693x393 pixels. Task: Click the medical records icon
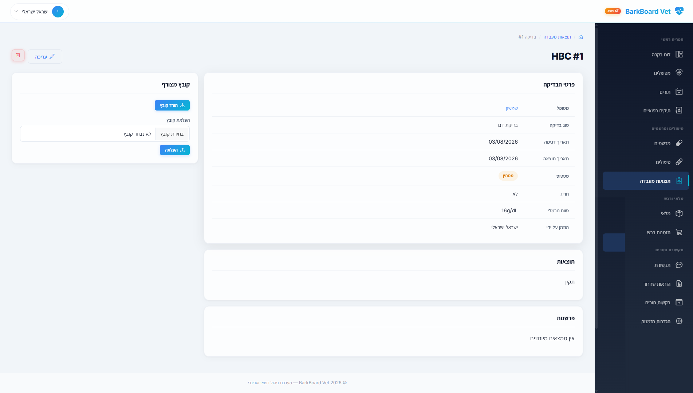click(679, 111)
